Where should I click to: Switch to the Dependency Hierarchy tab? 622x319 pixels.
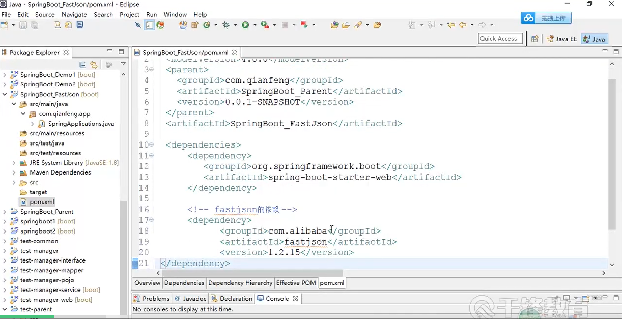tap(240, 283)
